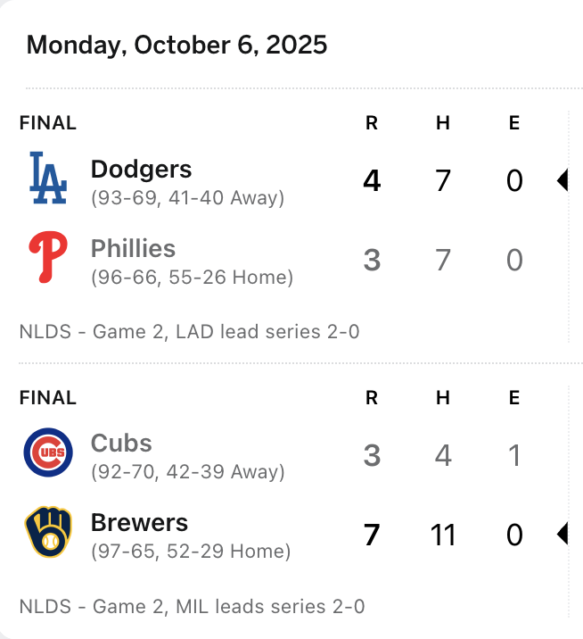
Task: Click Dodgers runs score of 4
Action: click(372, 181)
